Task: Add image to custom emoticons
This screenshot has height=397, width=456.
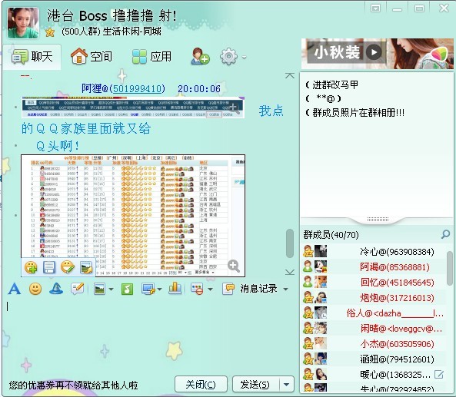Action: click(x=31, y=267)
